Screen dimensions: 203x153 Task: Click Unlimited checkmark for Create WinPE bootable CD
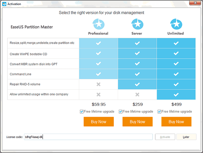click(176, 54)
